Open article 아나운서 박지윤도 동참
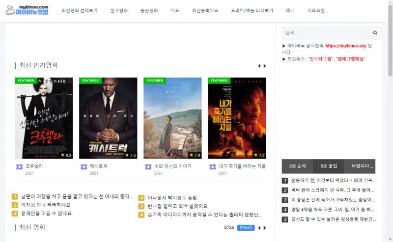The image size is (393, 242). point(172,198)
